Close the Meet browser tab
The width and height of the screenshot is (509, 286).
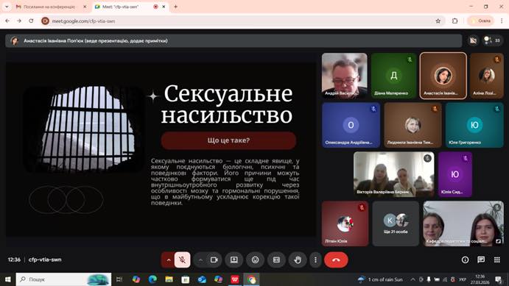click(x=164, y=7)
